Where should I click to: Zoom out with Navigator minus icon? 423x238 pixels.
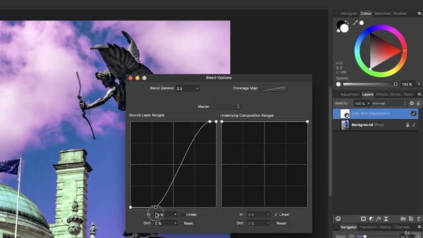pyautogui.click(x=352, y=237)
